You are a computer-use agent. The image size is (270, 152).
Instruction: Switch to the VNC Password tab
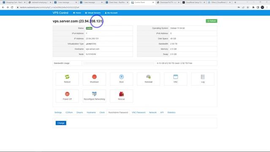tap(138, 112)
